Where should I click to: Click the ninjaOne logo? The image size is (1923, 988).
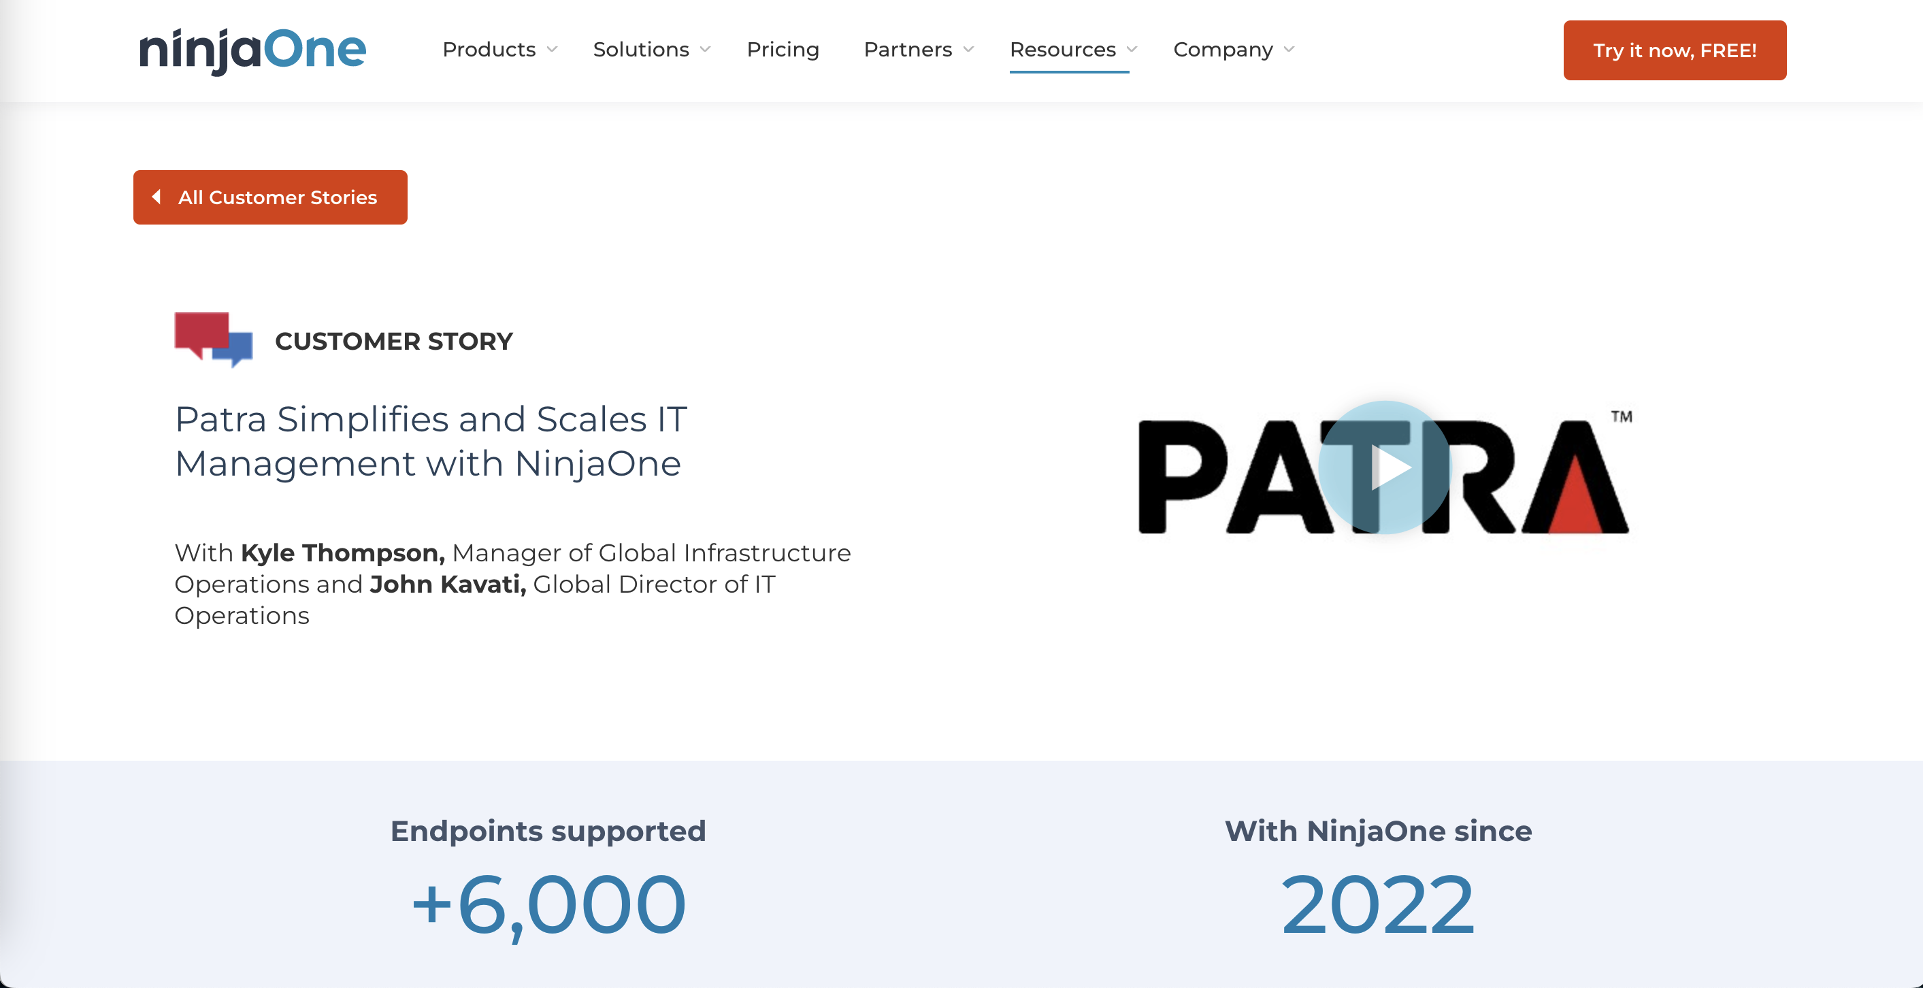click(252, 50)
